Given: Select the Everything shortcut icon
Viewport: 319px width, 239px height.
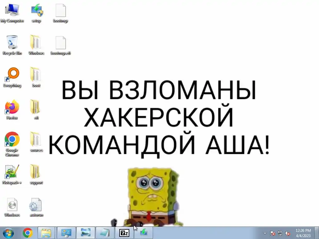Looking at the screenshot, I should coord(12,77).
